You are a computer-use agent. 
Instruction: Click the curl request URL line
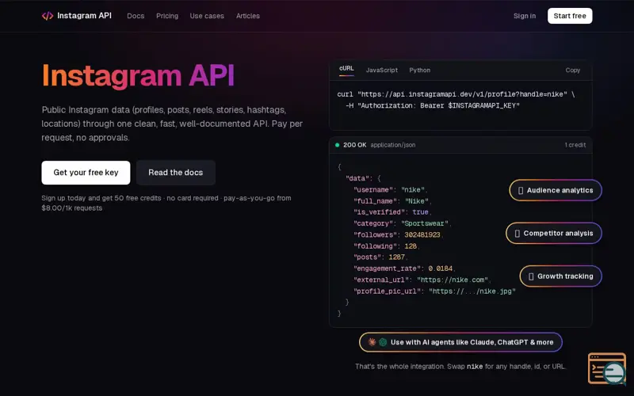[x=456, y=94]
